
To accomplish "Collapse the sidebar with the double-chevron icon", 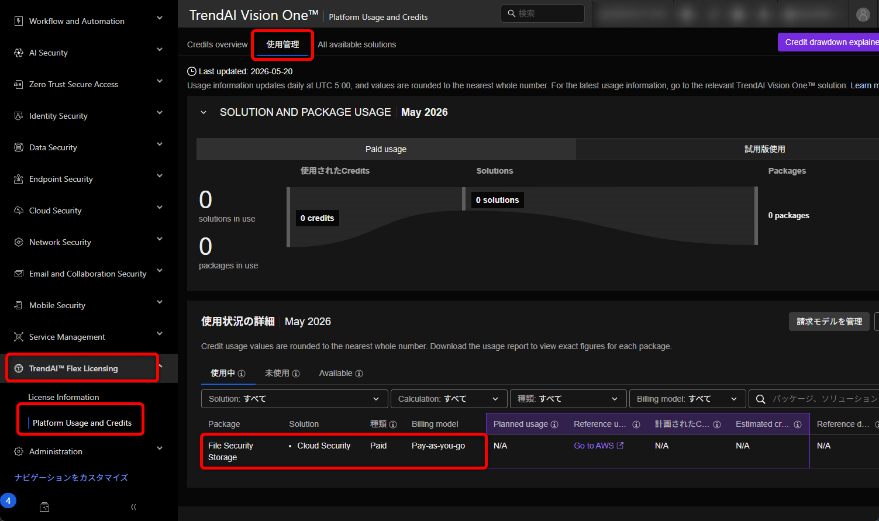I will 133,507.
